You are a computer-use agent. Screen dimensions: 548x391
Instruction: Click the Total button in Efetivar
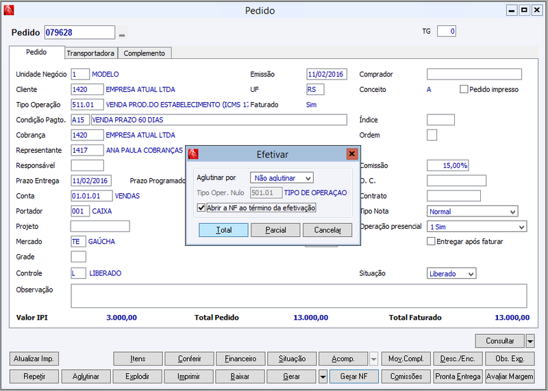click(224, 230)
